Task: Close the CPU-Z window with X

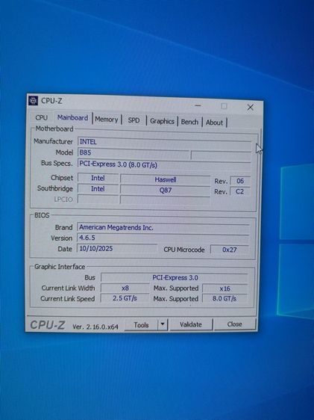Action: pyautogui.click(x=251, y=108)
